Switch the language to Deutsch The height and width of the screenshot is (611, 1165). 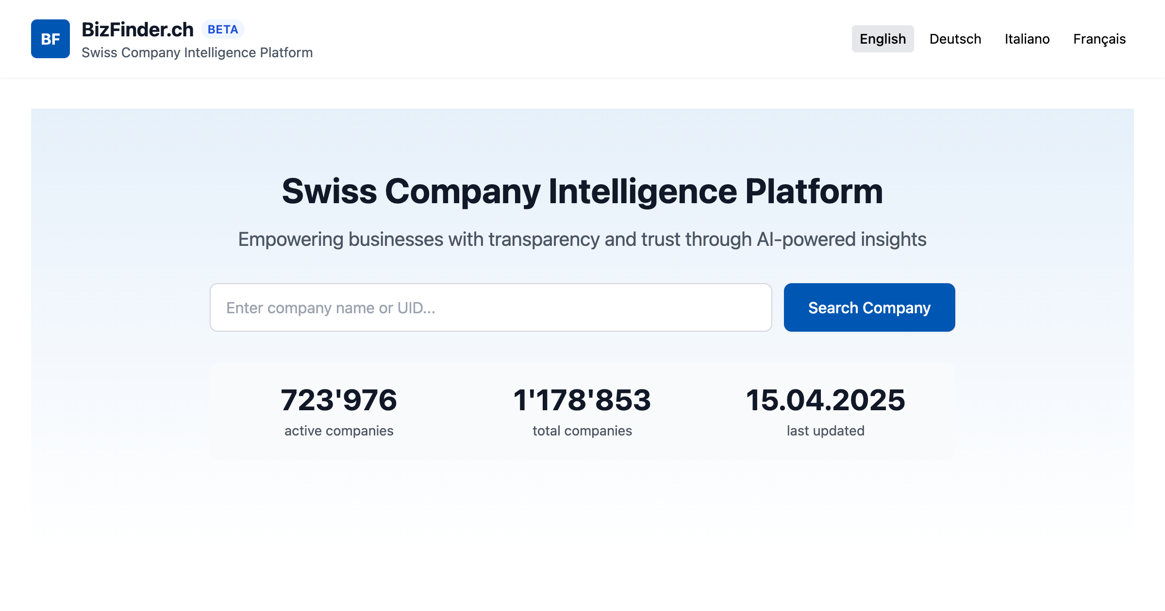[954, 39]
